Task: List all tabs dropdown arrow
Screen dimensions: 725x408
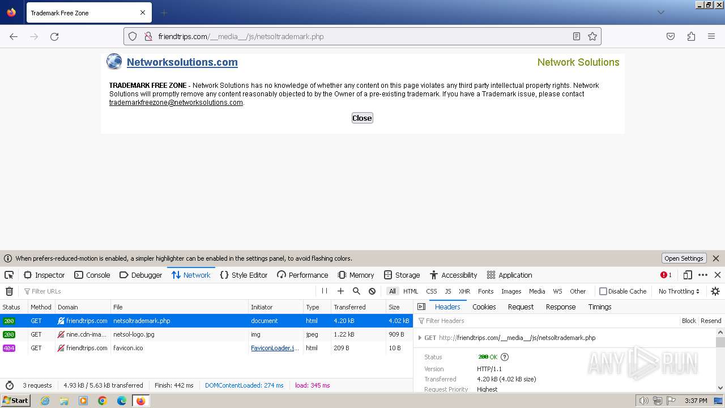Action: pyautogui.click(x=660, y=12)
